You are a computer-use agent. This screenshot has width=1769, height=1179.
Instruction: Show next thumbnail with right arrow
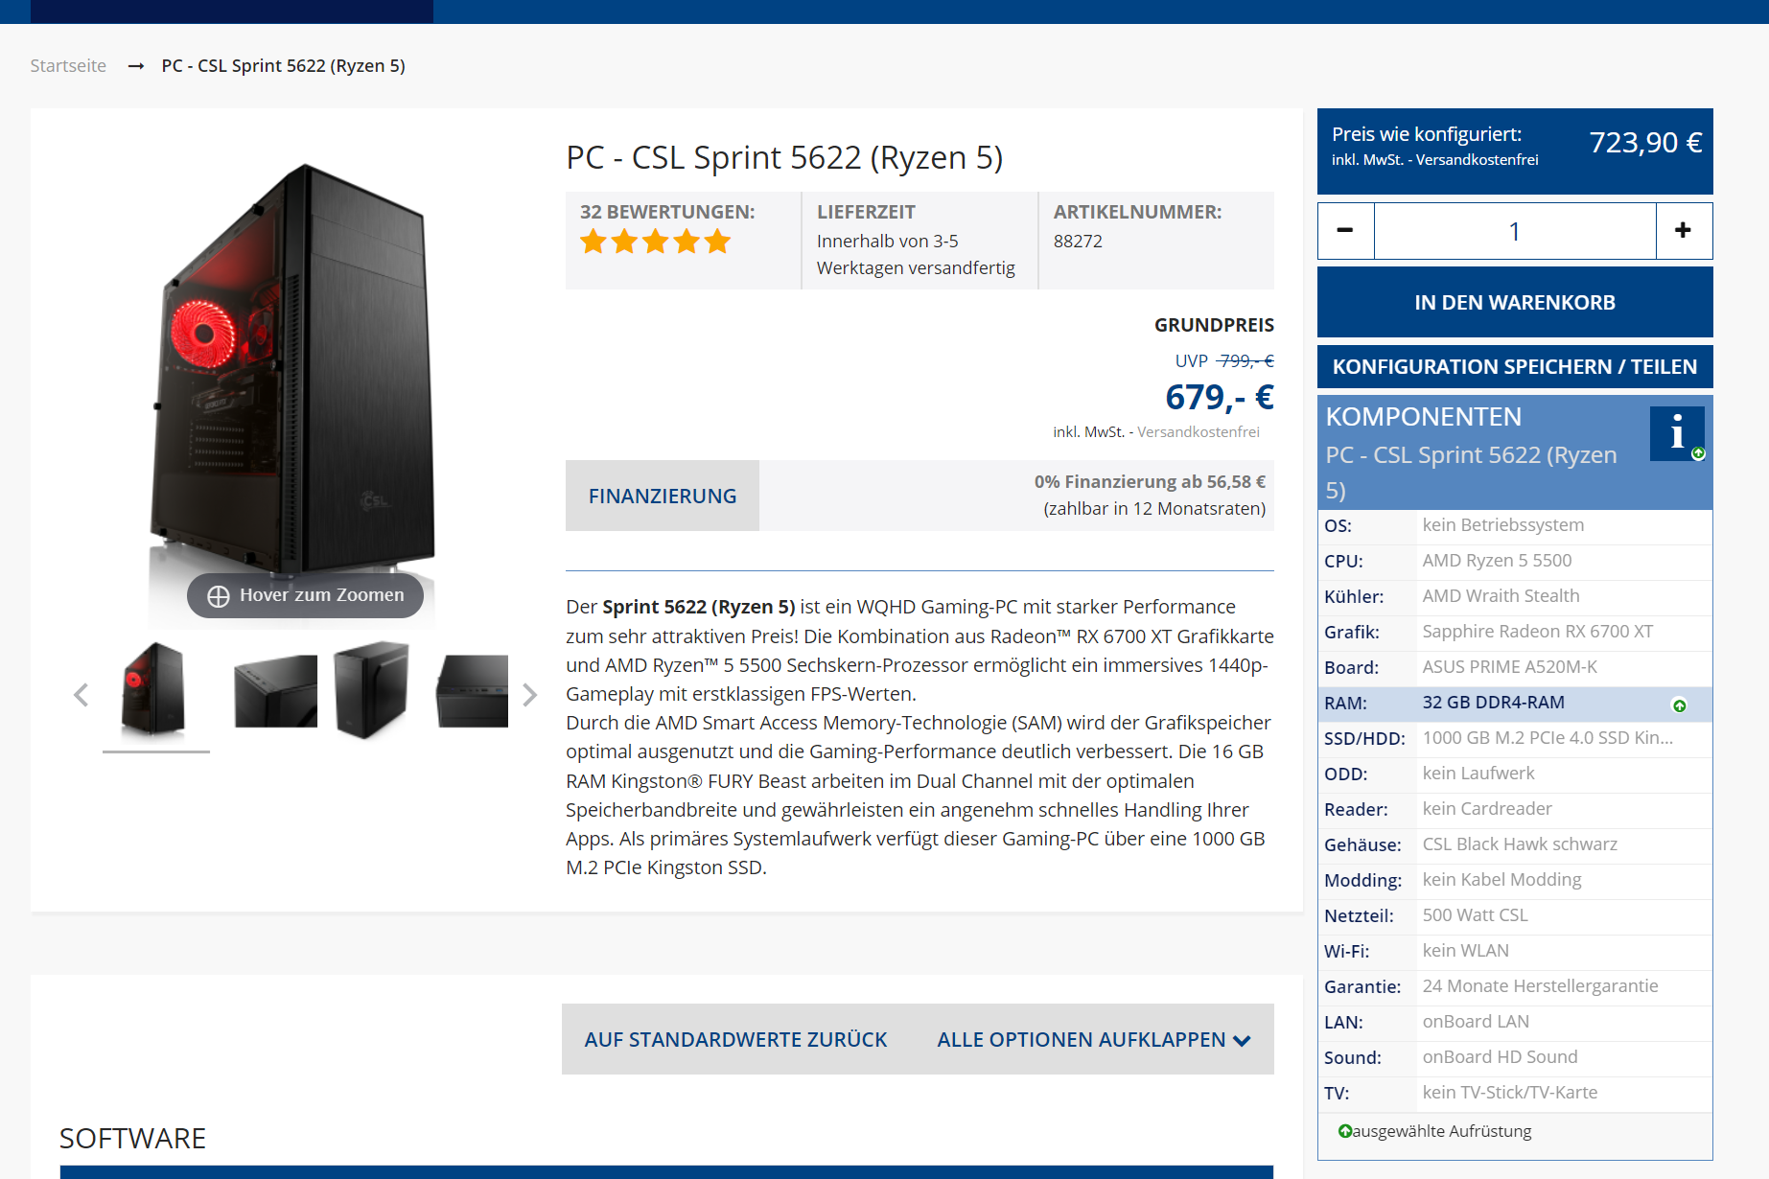coord(529,695)
